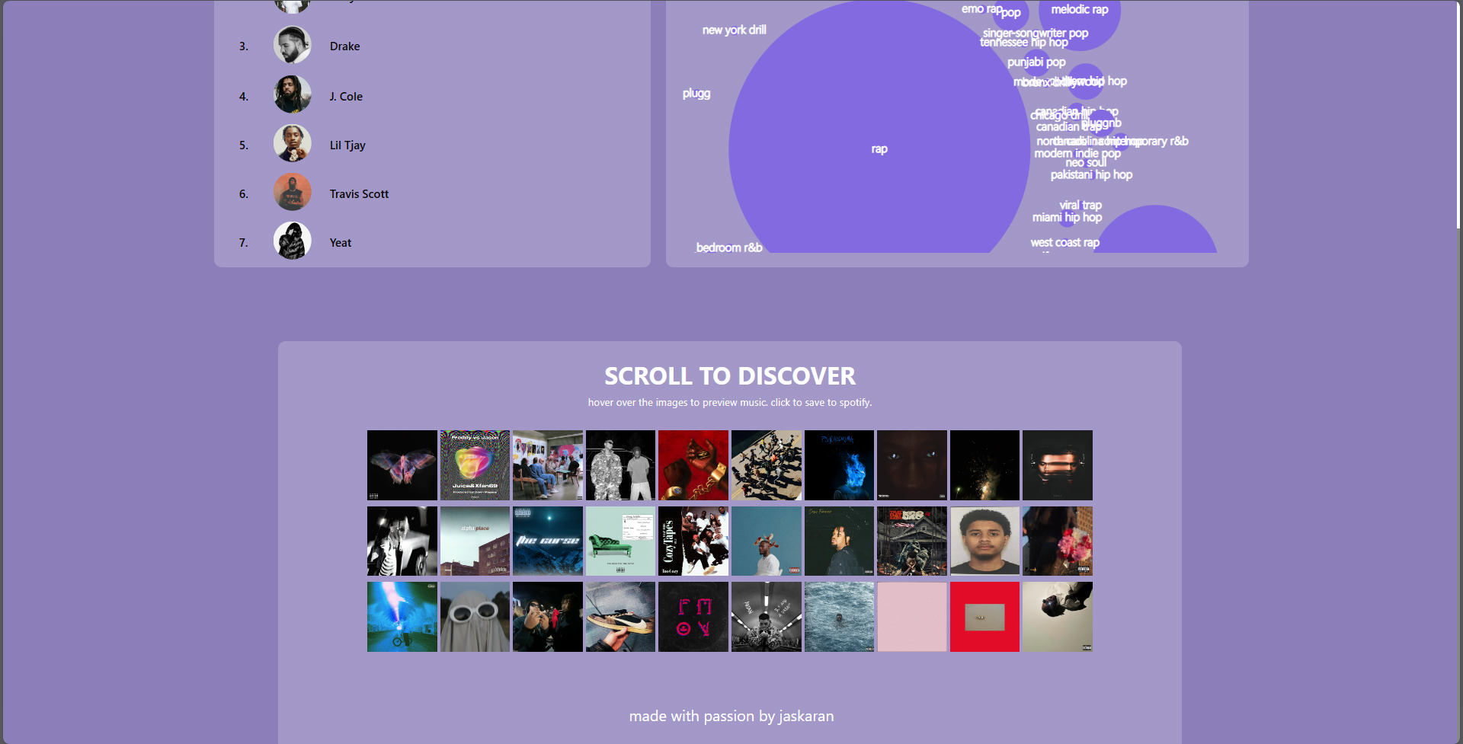Select 'The Curse' blue mountain cover
The width and height of the screenshot is (1463, 744).
click(x=548, y=541)
